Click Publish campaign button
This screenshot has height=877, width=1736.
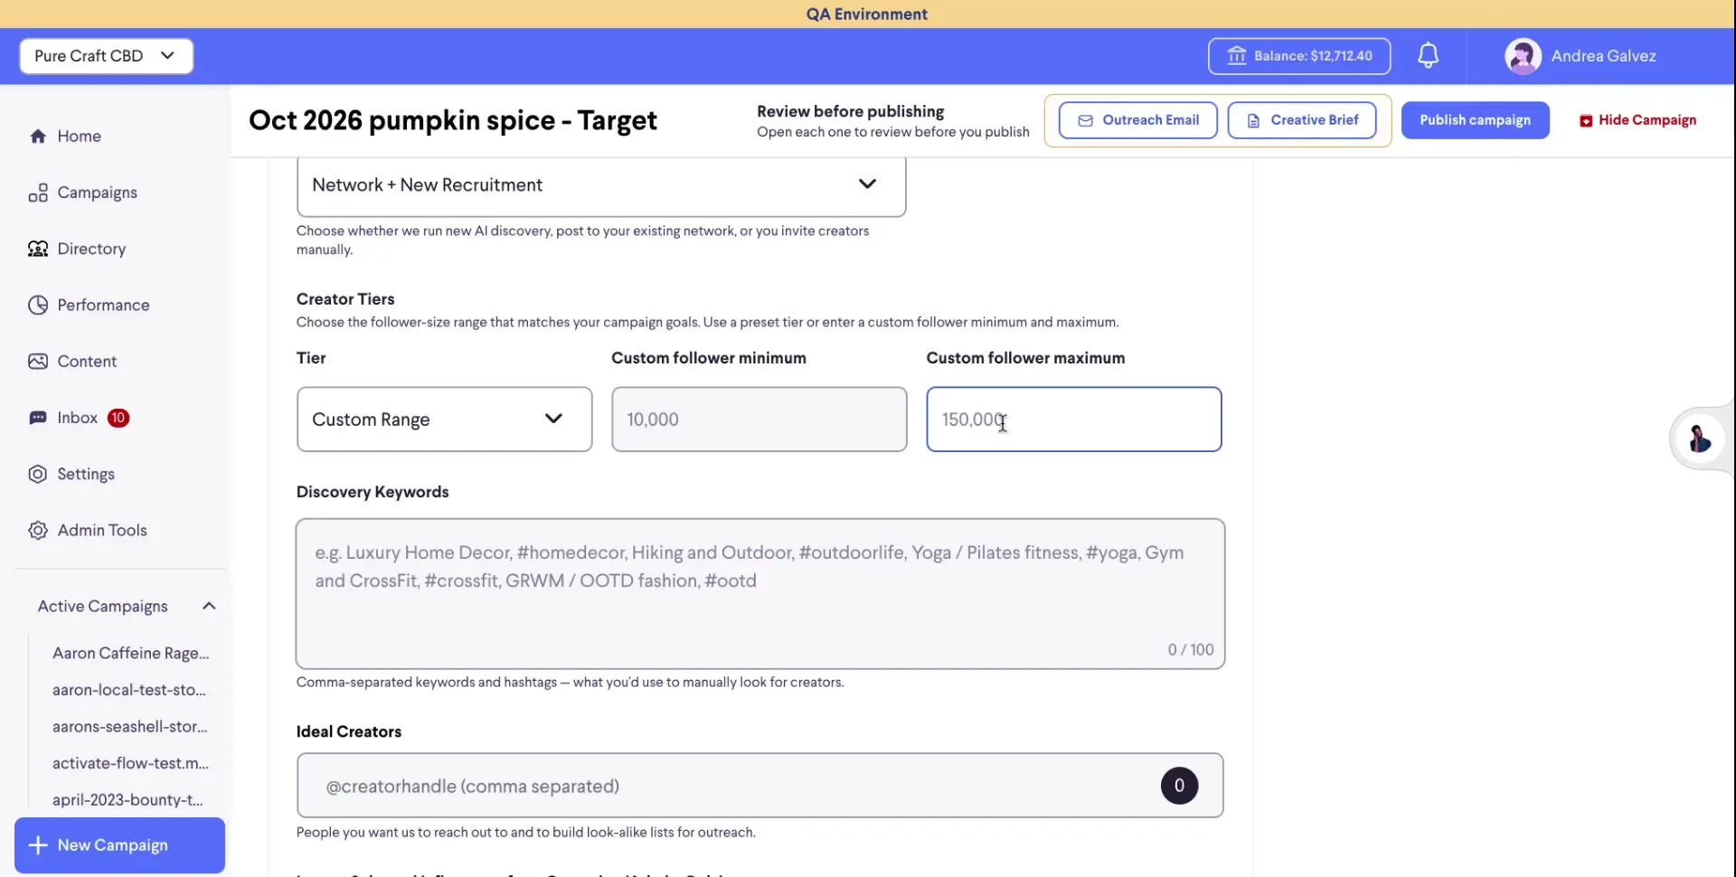click(x=1475, y=120)
